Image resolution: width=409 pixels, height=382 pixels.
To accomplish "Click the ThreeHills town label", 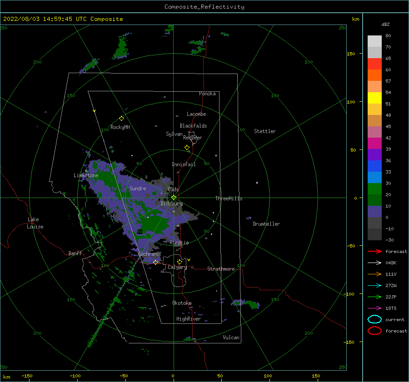I will click(x=229, y=198).
